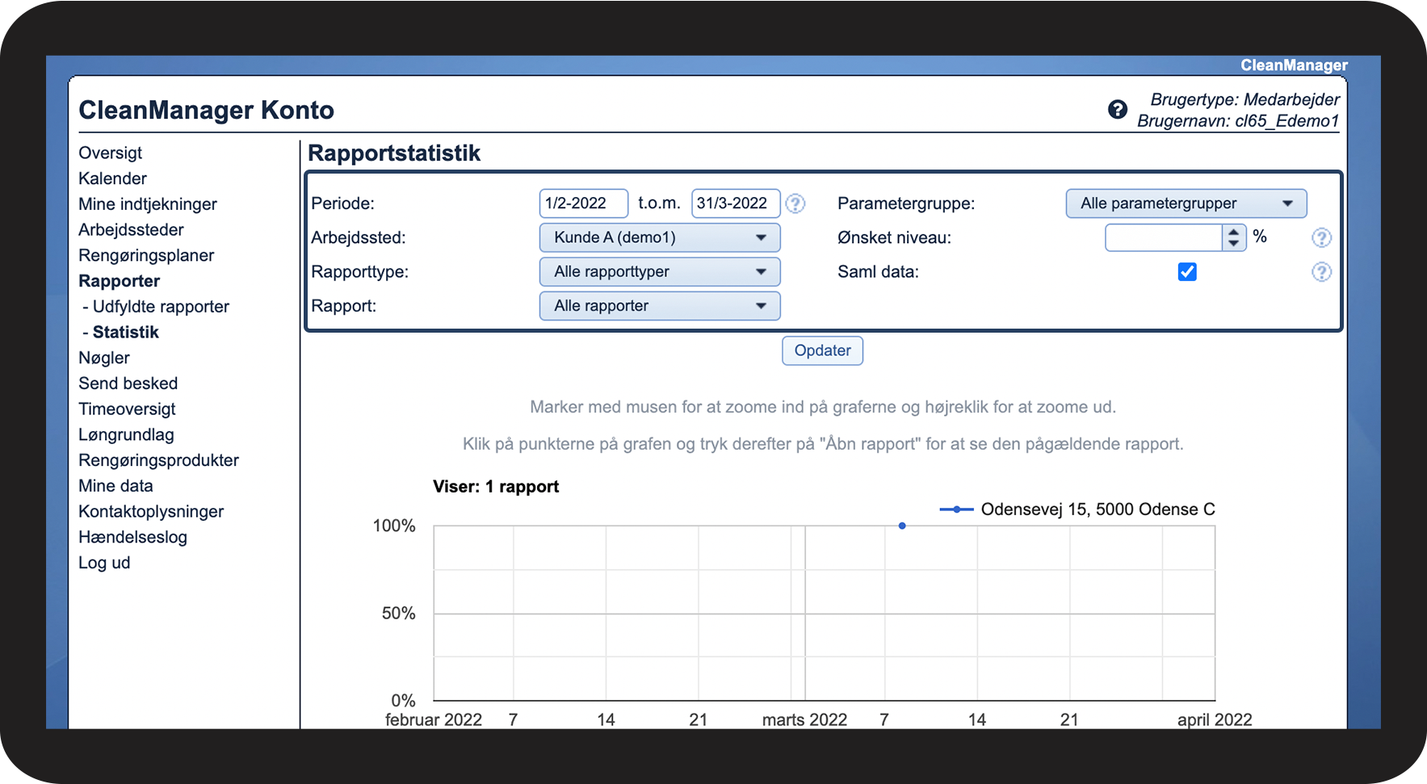Uncheck the Saml data checkbox
The image size is (1427, 784).
(1187, 272)
